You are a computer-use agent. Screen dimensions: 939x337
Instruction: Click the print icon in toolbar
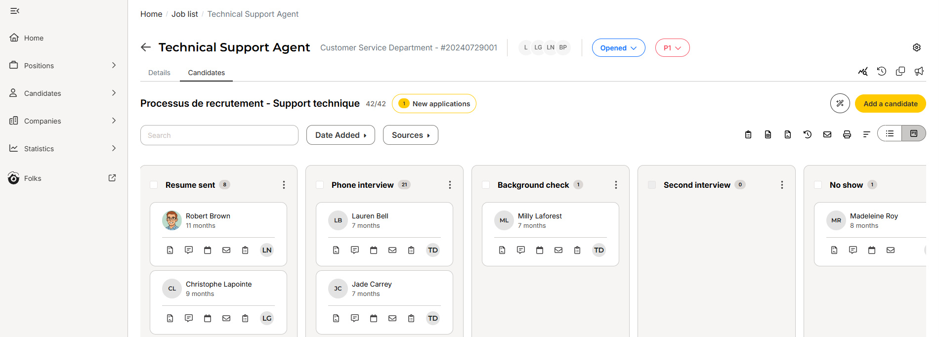pos(847,134)
